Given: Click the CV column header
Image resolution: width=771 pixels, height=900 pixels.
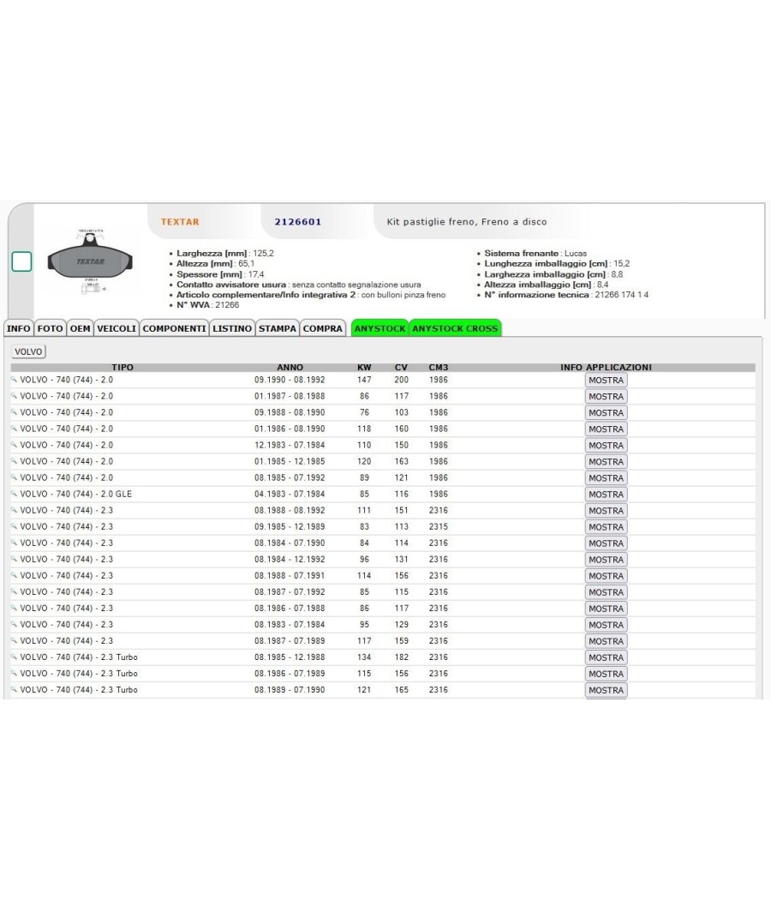Looking at the screenshot, I should [401, 368].
